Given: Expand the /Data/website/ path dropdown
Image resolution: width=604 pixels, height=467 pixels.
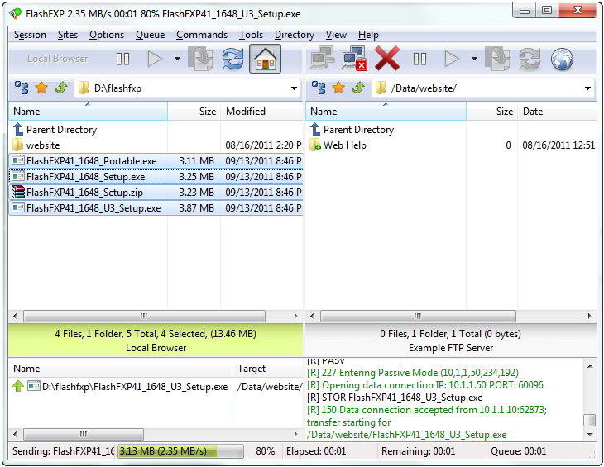Looking at the screenshot, I should (587, 88).
